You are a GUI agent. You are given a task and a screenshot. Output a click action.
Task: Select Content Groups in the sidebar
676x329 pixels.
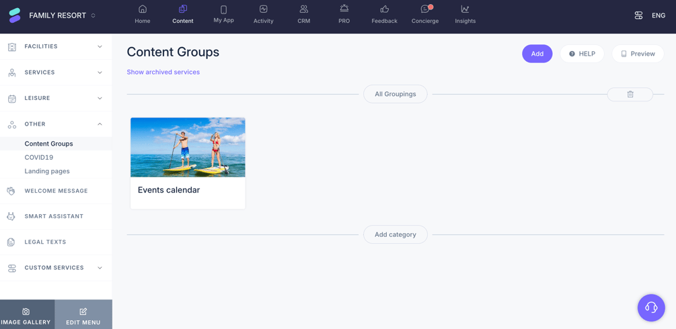(48, 144)
